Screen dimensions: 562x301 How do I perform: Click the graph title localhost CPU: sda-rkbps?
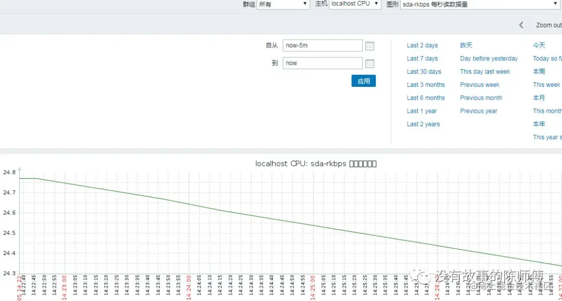coord(316,164)
